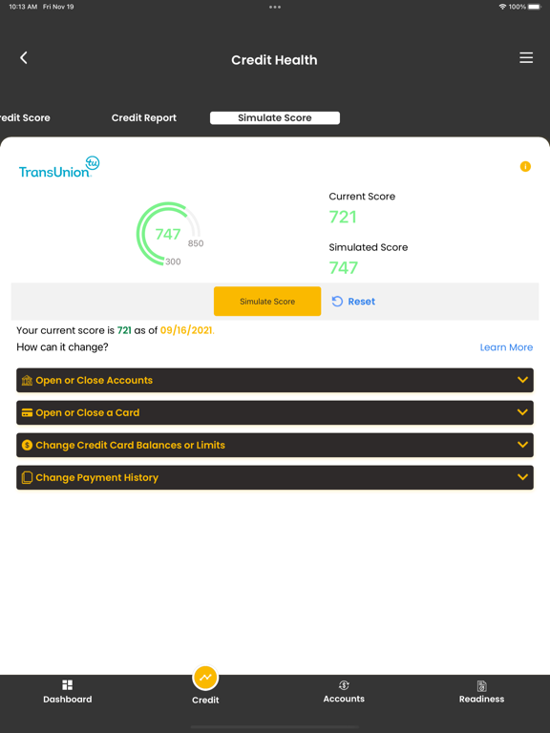Tap the Wi-Fi status icon

click(503, 7)
